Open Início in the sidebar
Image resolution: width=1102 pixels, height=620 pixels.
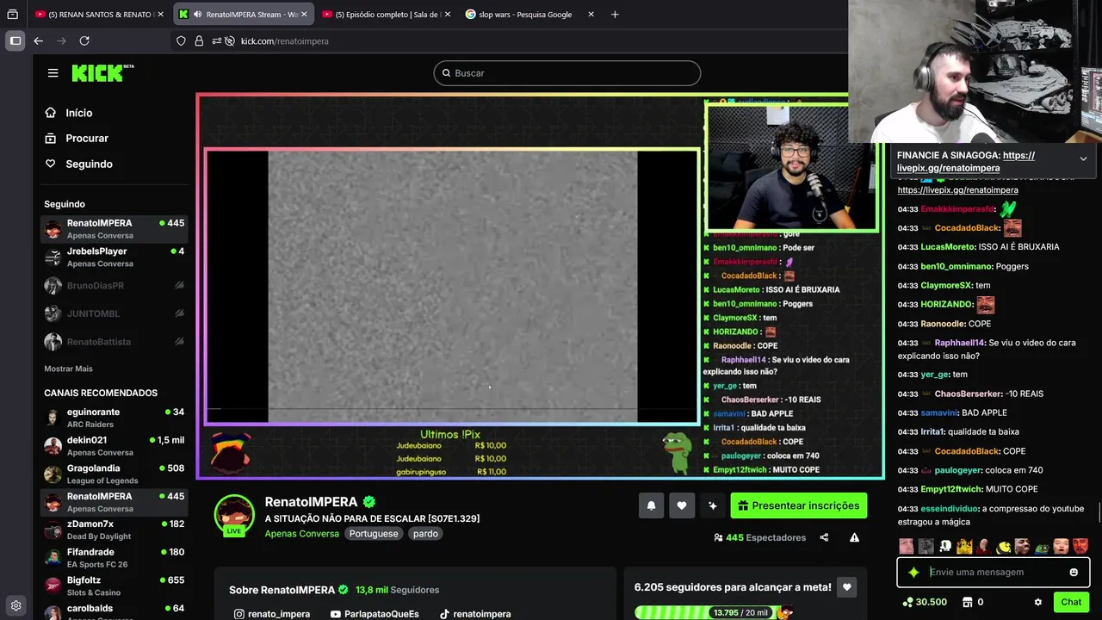(68, 113)
